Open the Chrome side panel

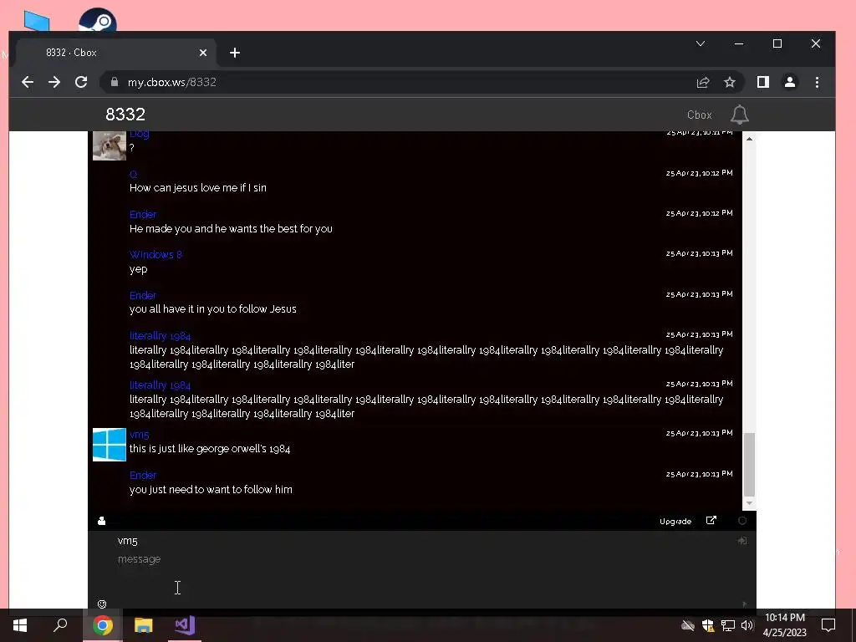[762, 83]
